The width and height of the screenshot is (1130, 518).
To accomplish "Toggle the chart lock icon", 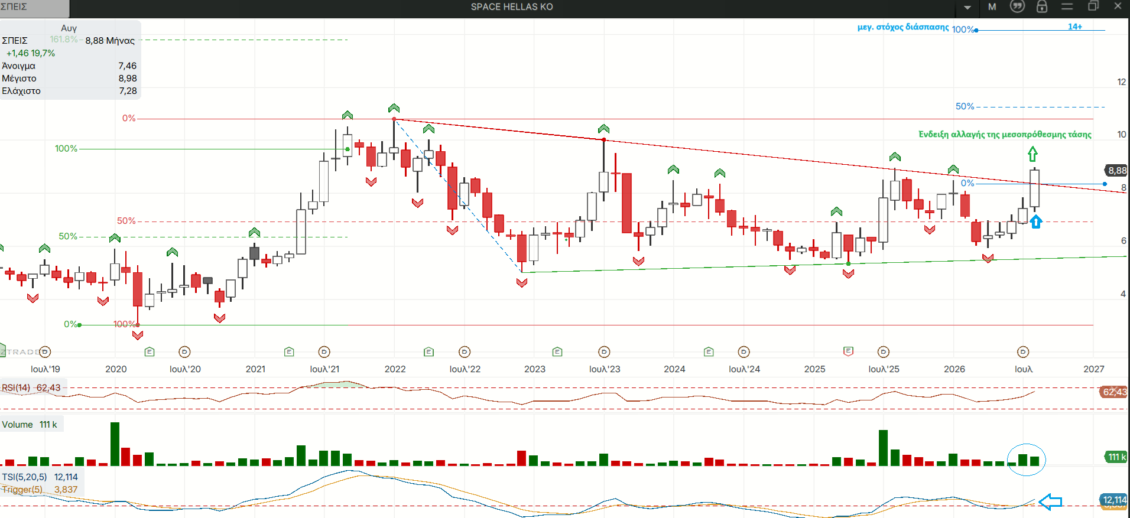I will (x=1042, y=6).
